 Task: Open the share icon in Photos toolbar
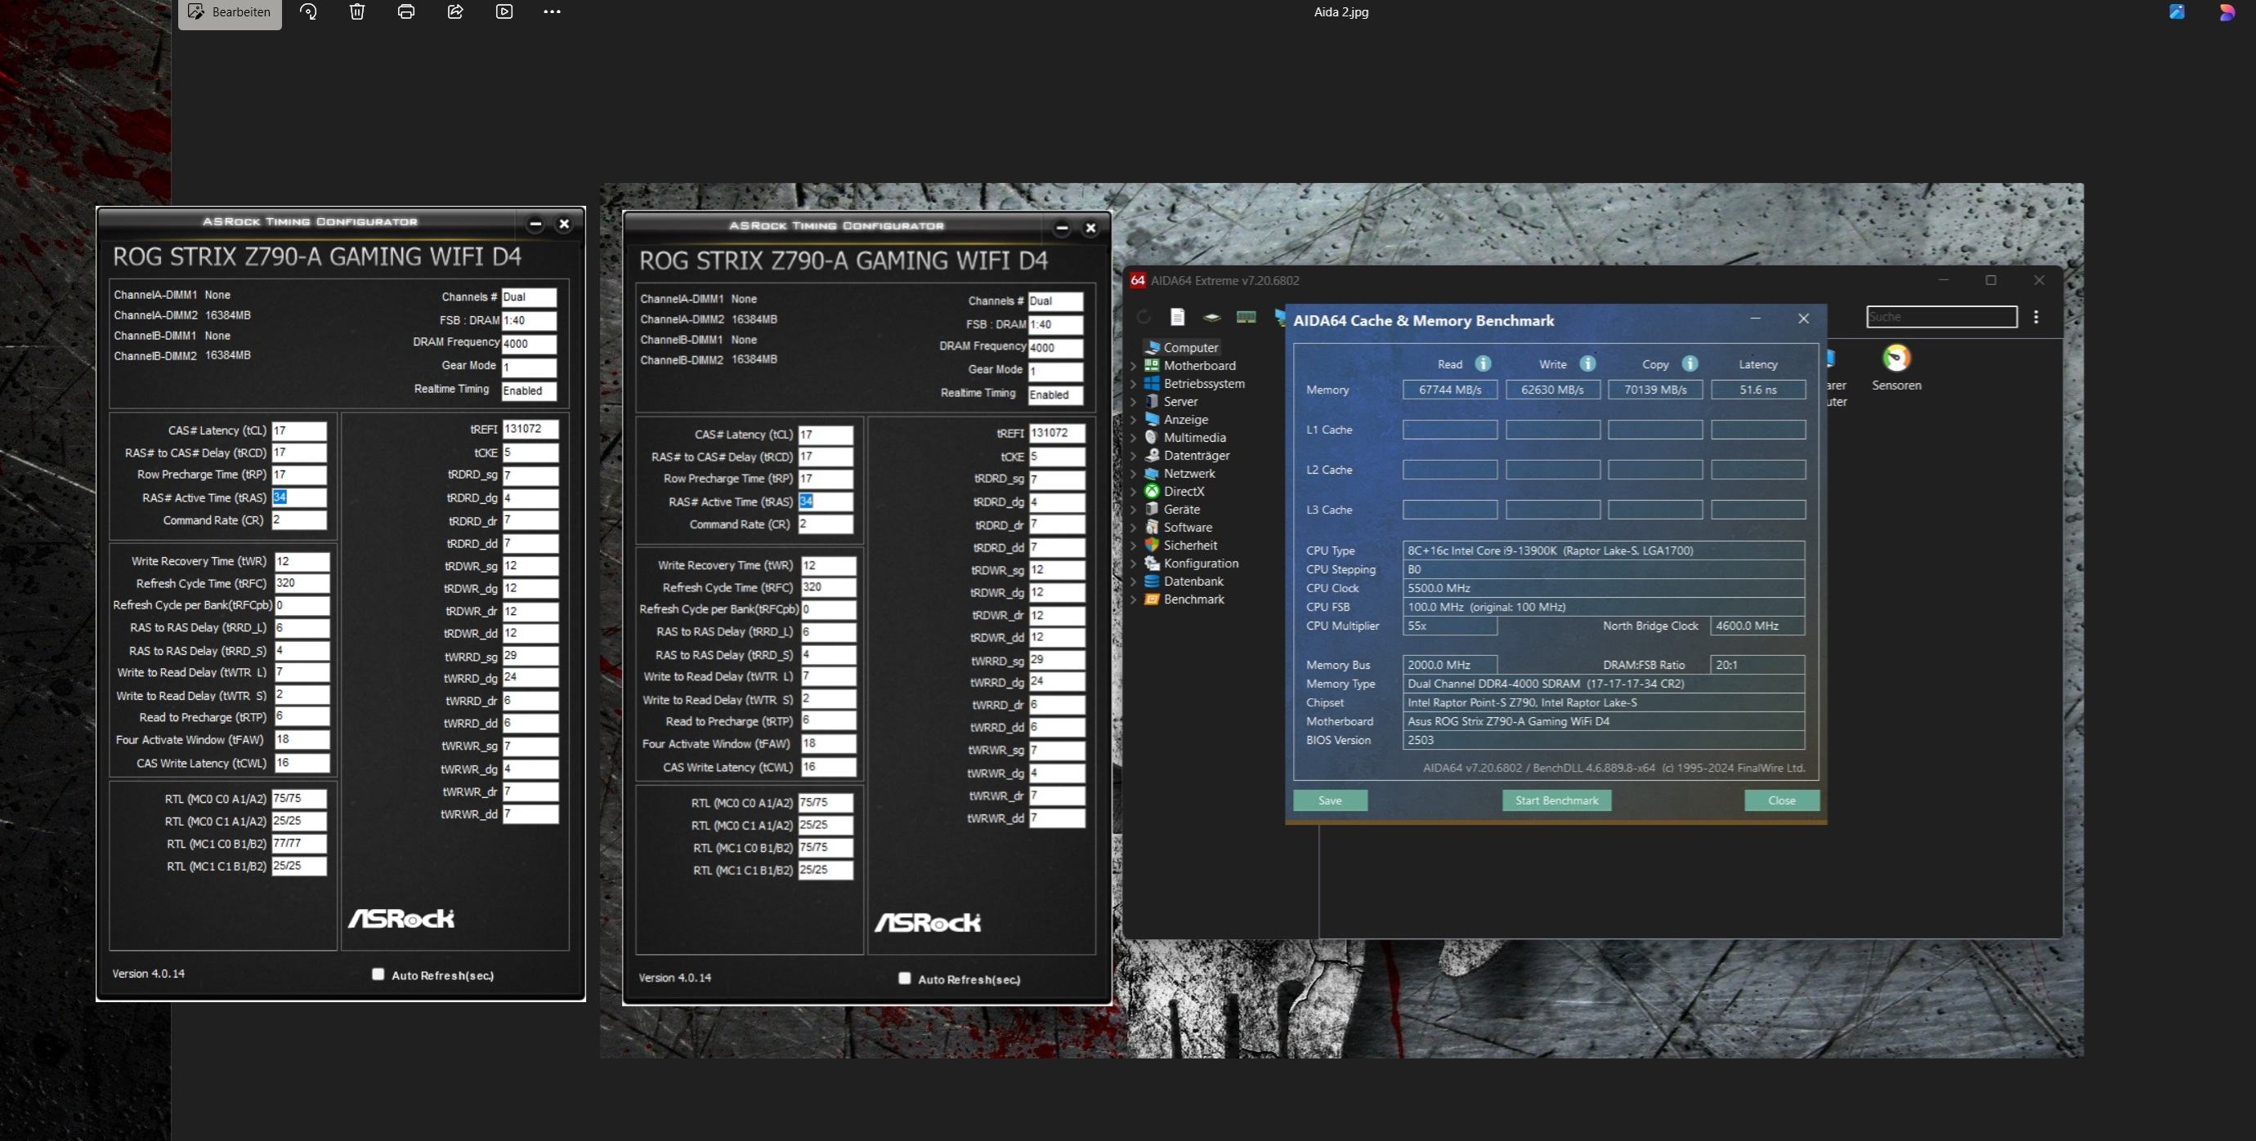tap(455, 11)
